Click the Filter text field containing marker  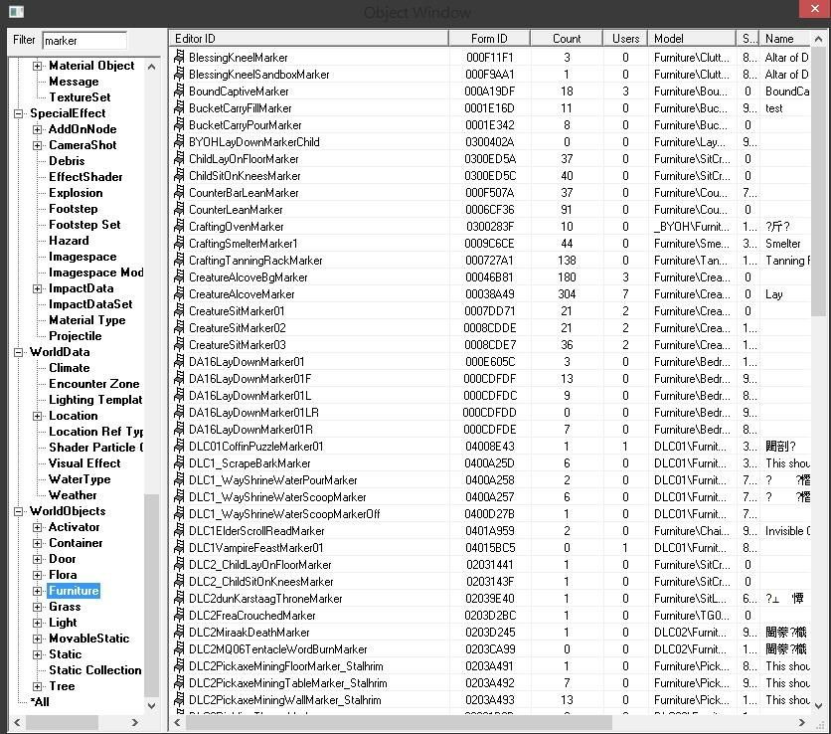click(x=84, y=41)
